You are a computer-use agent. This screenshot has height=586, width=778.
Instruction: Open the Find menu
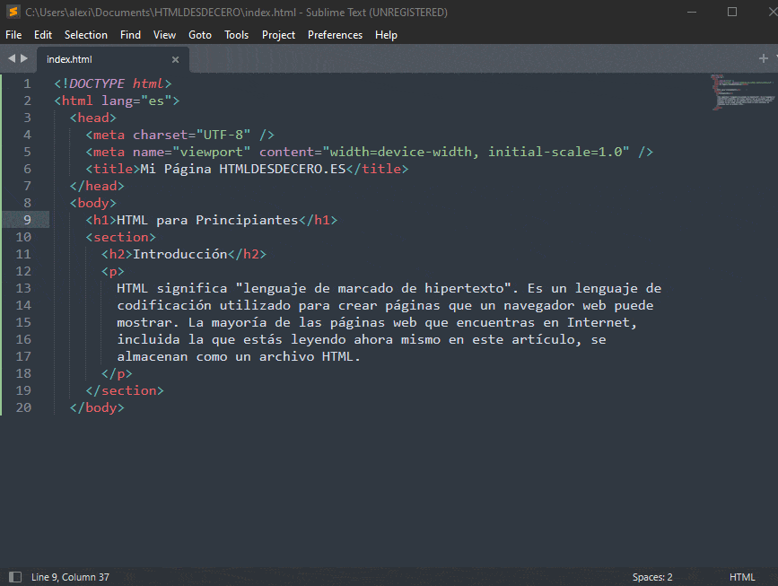point(130,34)
